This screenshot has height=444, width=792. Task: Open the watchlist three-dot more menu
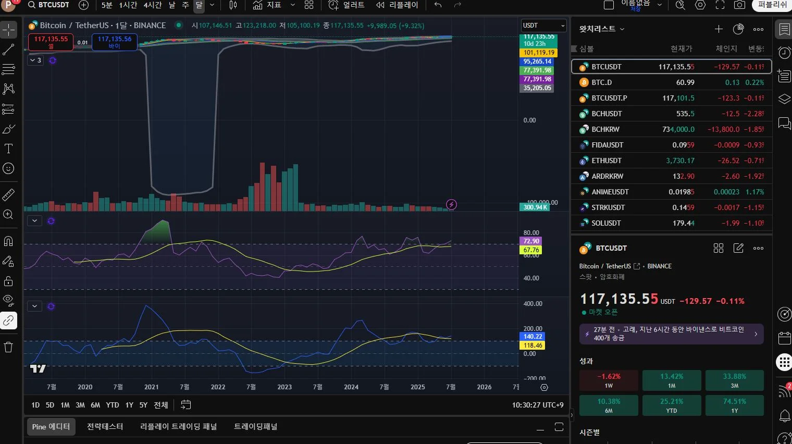[x=758, y=29]
